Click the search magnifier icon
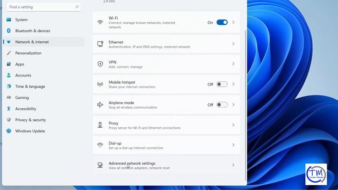 [x=77, y=7]
